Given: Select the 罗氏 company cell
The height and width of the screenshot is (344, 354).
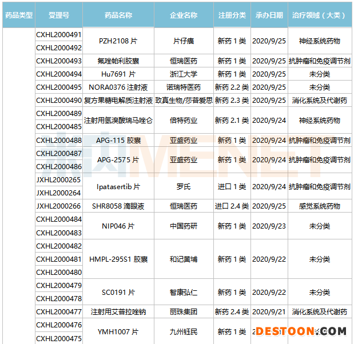Looking at the screenshot, I should (x=184, y=187).
